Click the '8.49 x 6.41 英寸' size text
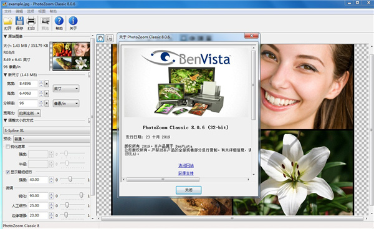This screenshot has height=229, width=374. pos(17,59)
